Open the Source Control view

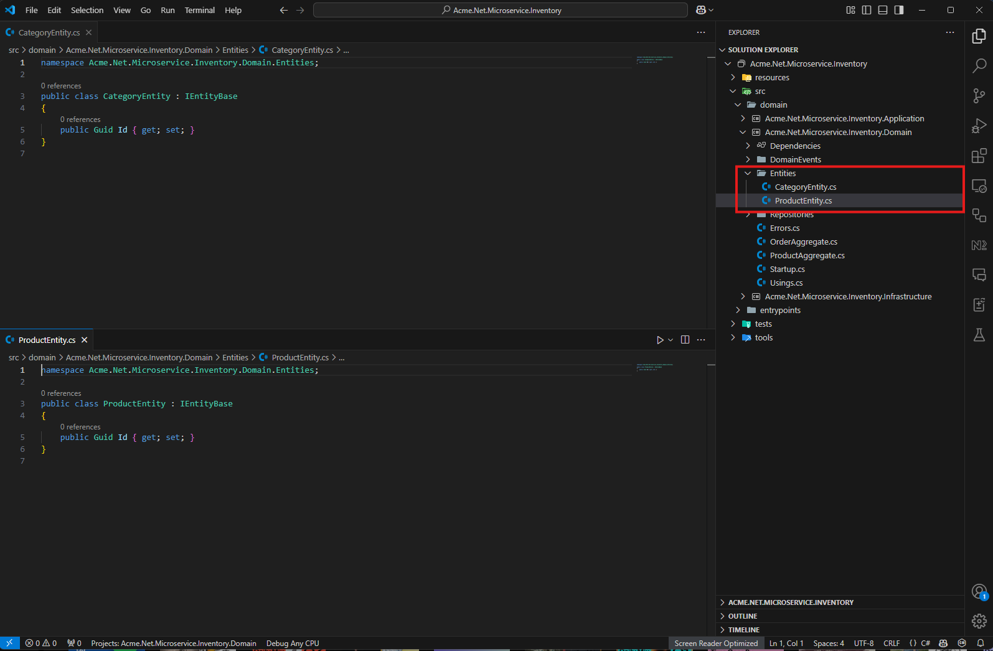point(979,96)
